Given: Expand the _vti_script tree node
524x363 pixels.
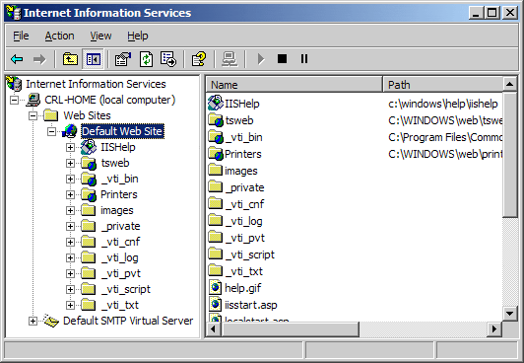Looking at the screenshot, I should [70, 289].
